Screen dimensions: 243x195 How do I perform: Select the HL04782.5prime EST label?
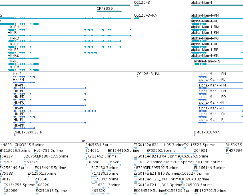[48, 151]
